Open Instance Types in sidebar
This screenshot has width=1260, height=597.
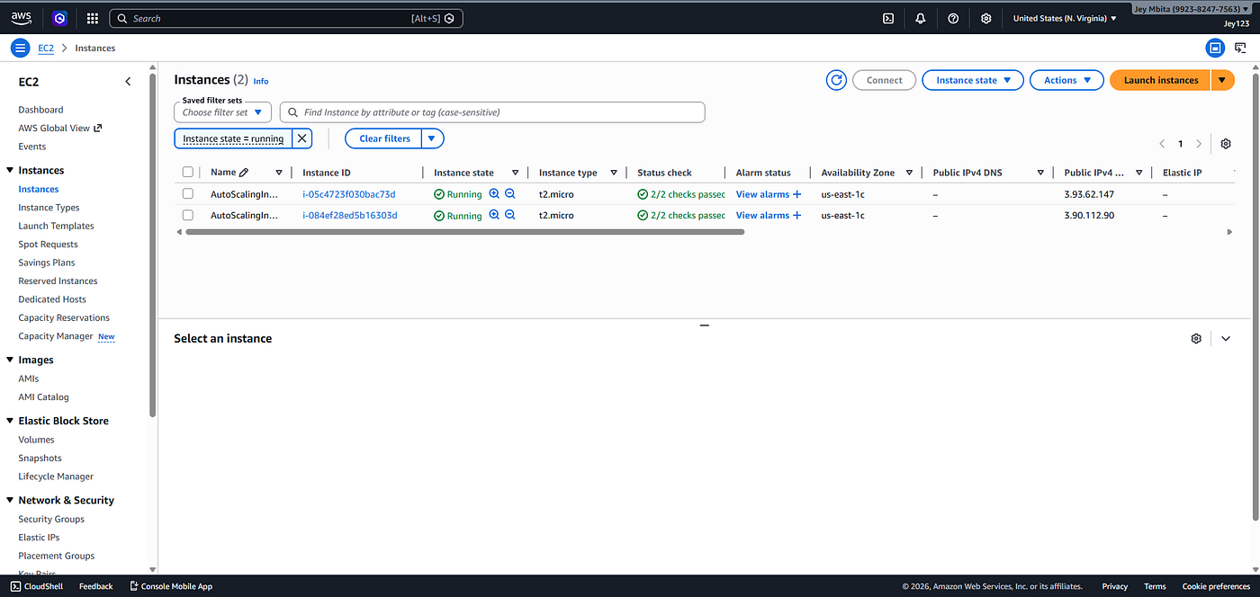(x=49, y=208)
